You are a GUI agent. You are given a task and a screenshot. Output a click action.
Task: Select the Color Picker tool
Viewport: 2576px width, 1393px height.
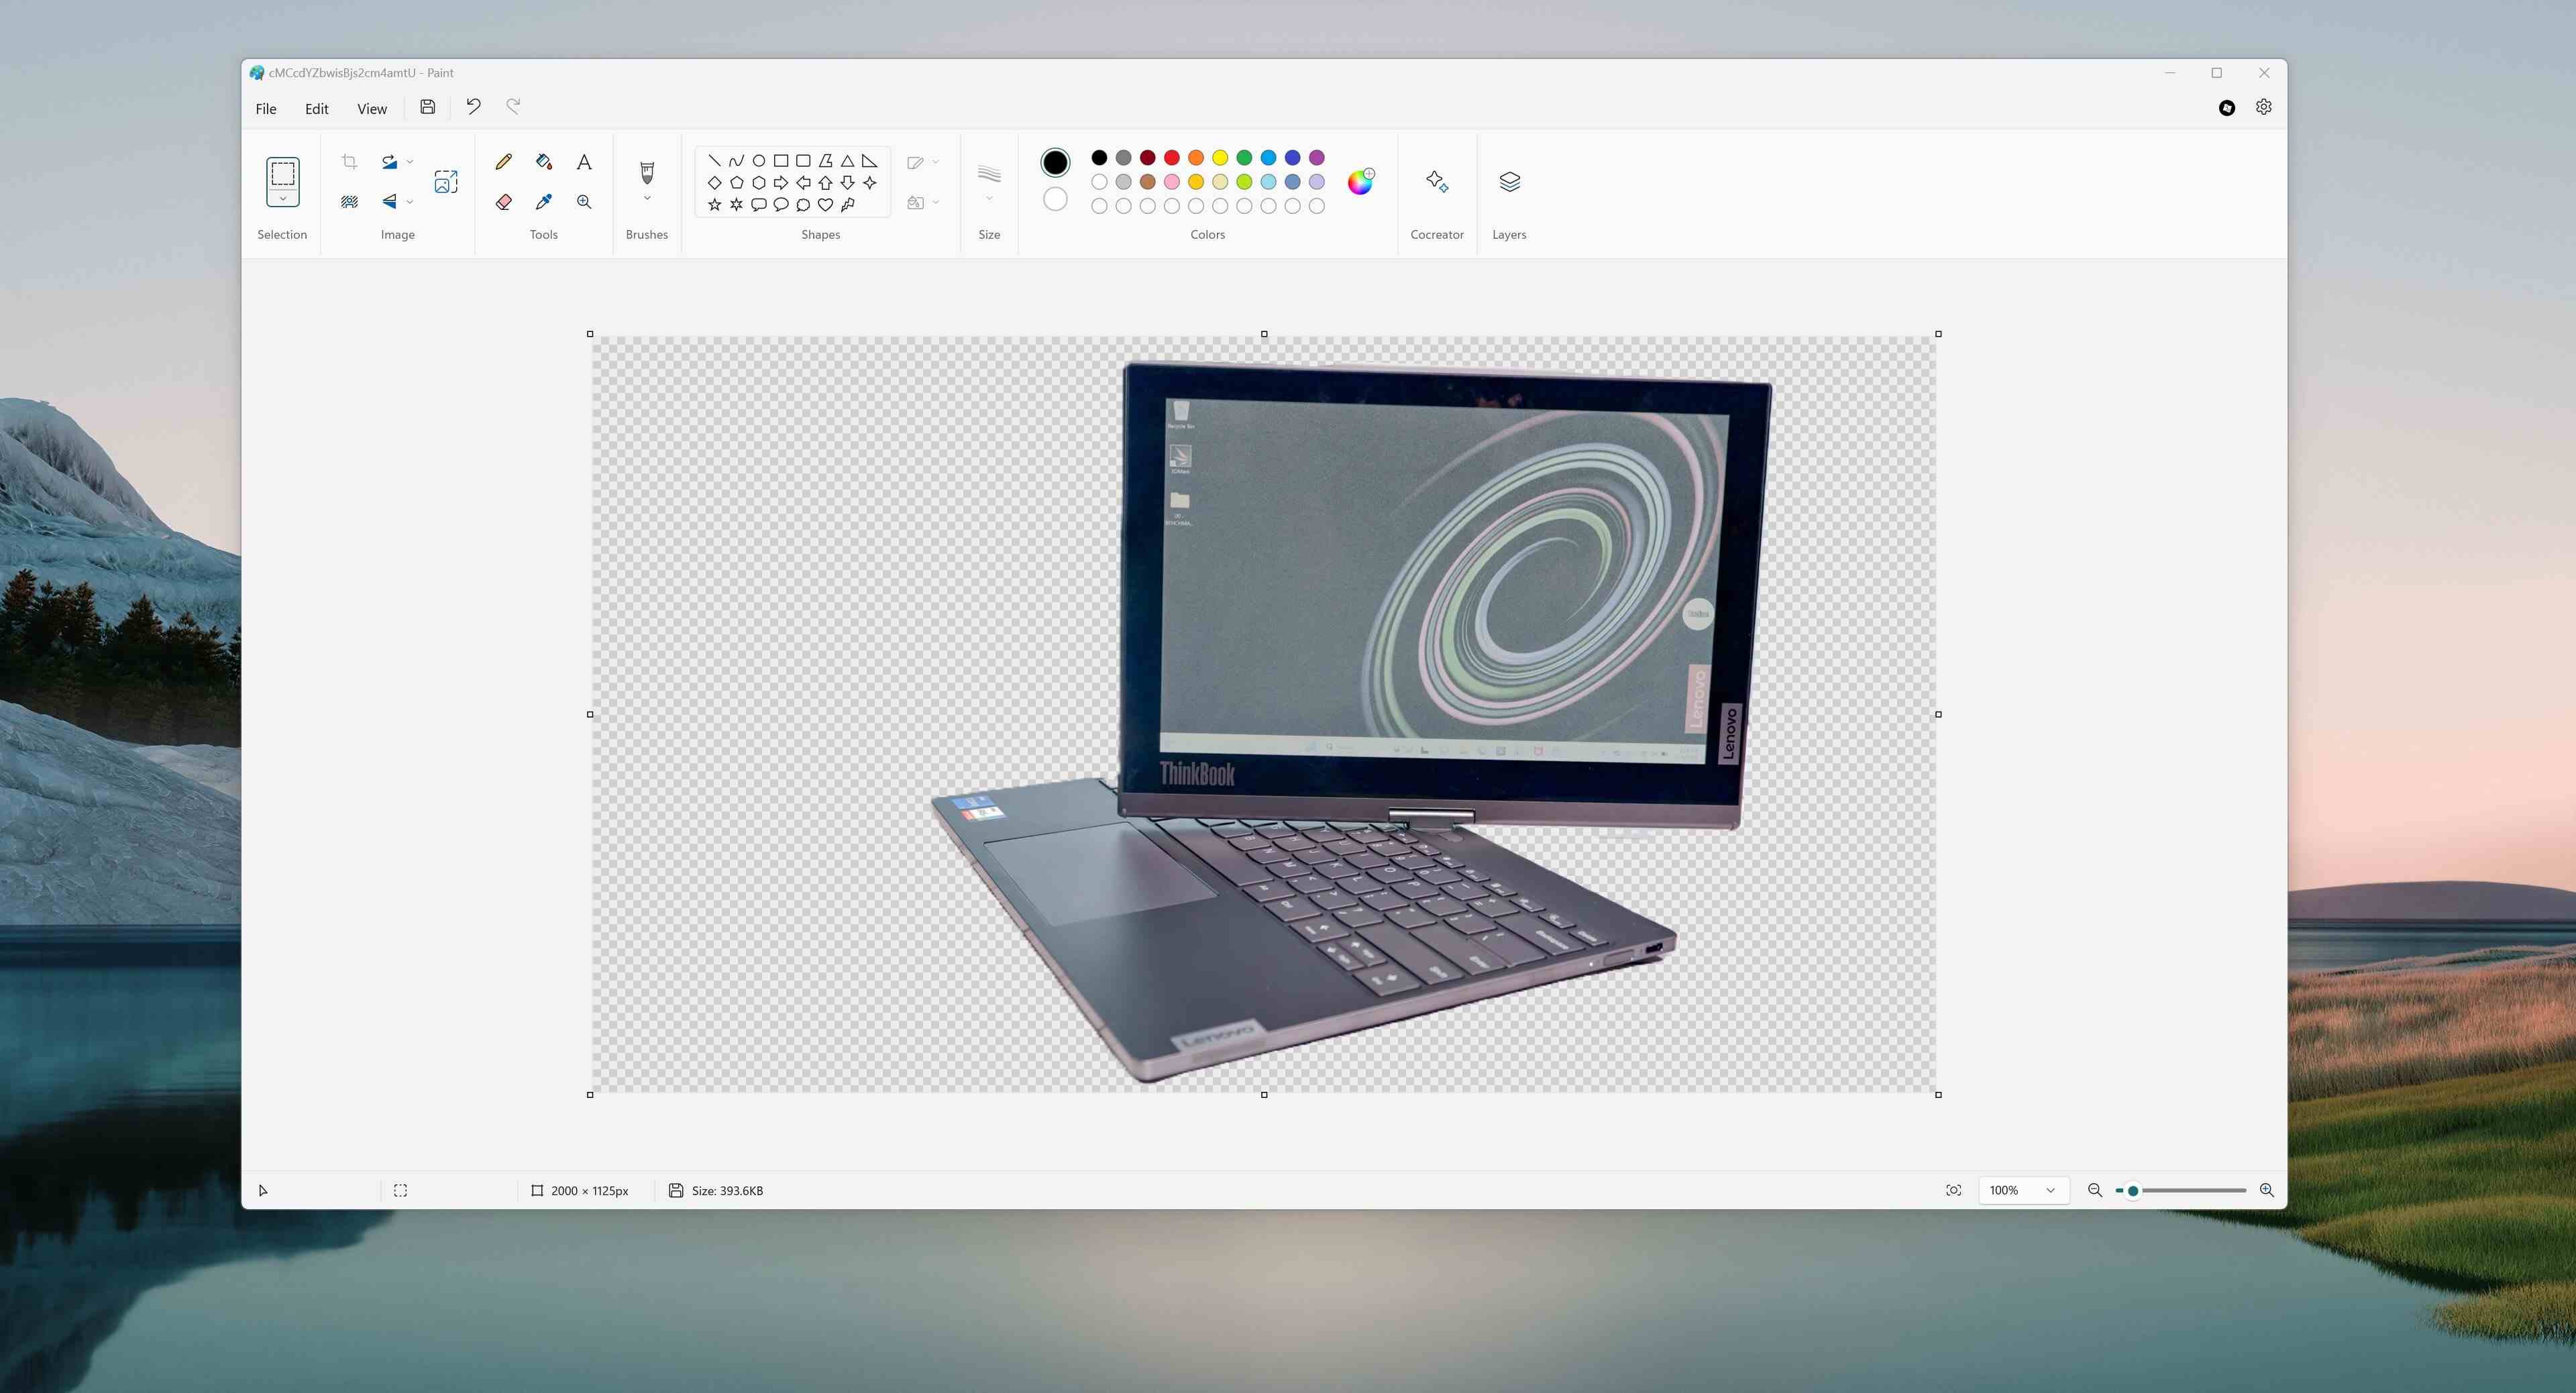(x=543, y=203)
